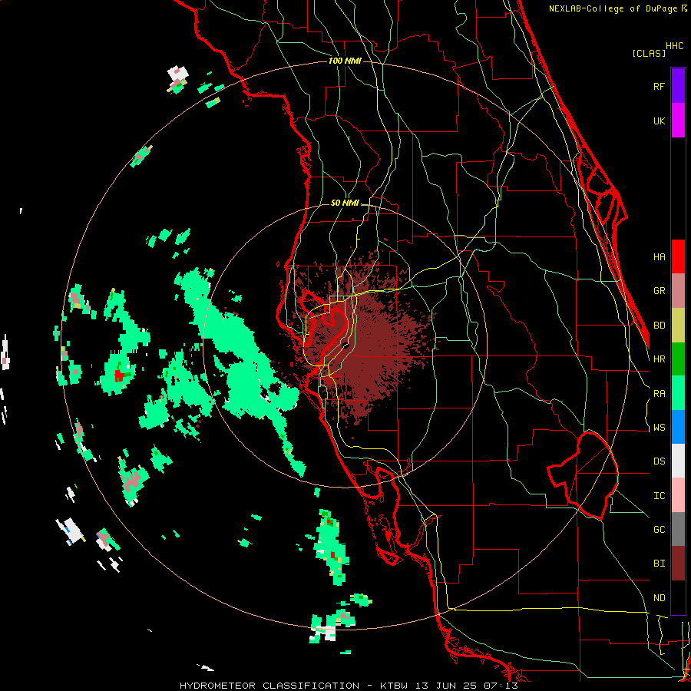
Task: Click the UK legend label
Action: pyautogui.click(x=660, y=121)
